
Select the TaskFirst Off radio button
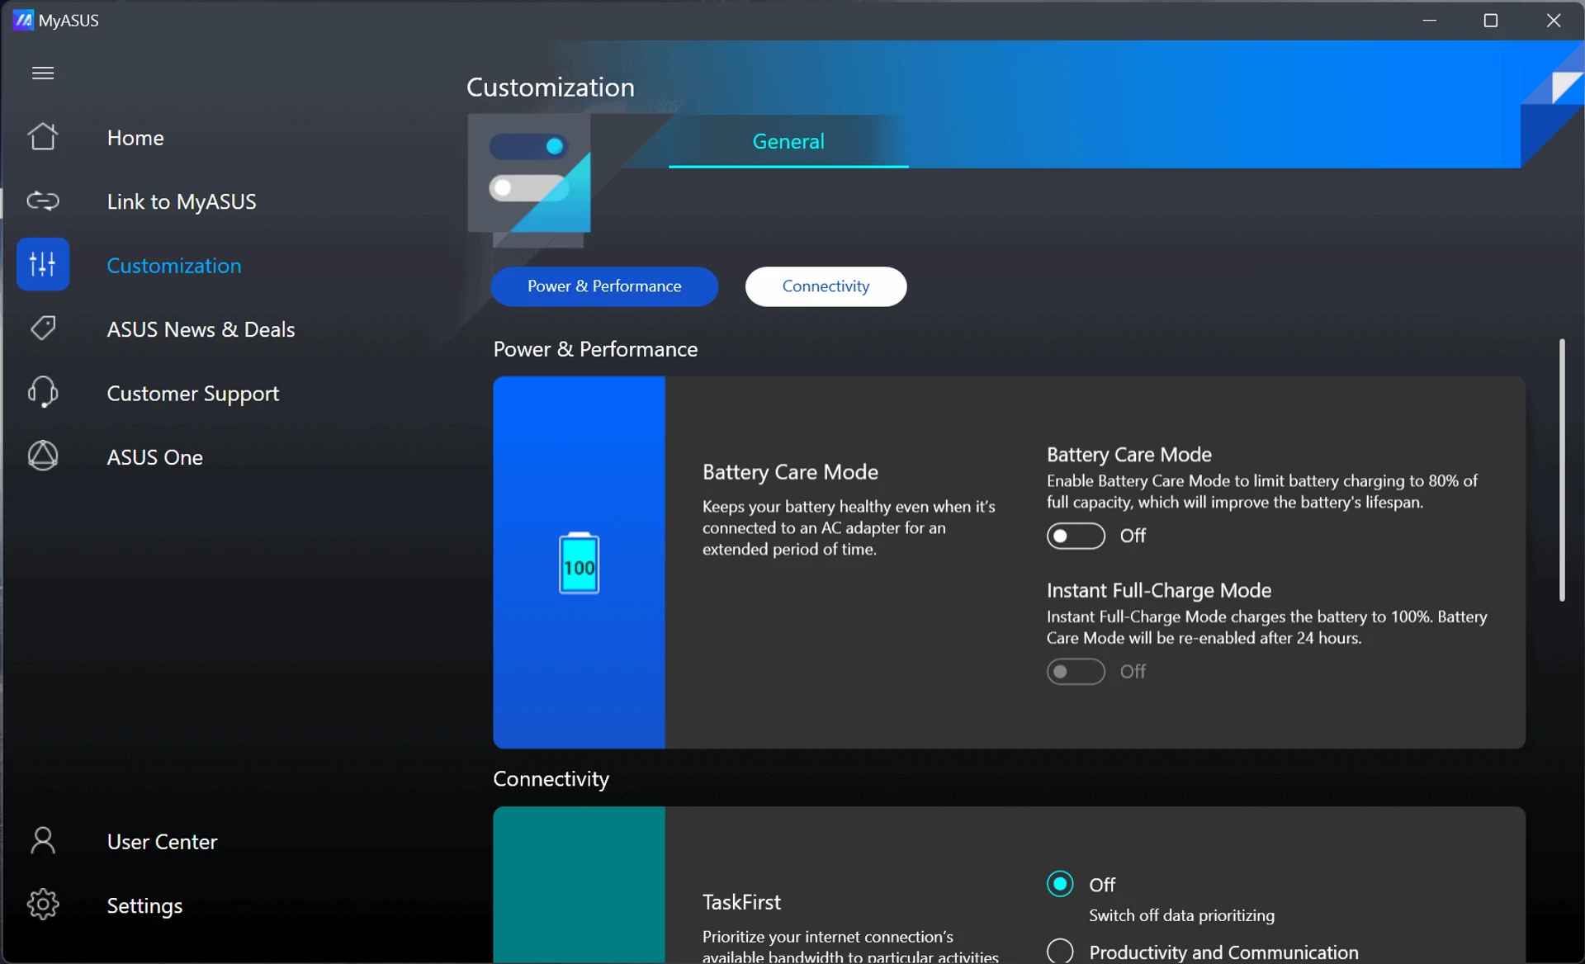(x=1060, y=884)
